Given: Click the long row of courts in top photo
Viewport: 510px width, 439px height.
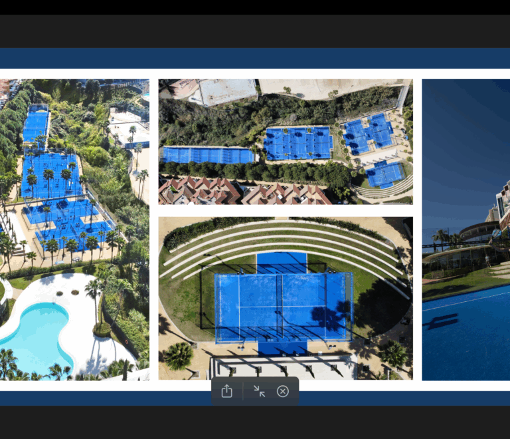Looking at the screenshot, I should tap(208, 155).
